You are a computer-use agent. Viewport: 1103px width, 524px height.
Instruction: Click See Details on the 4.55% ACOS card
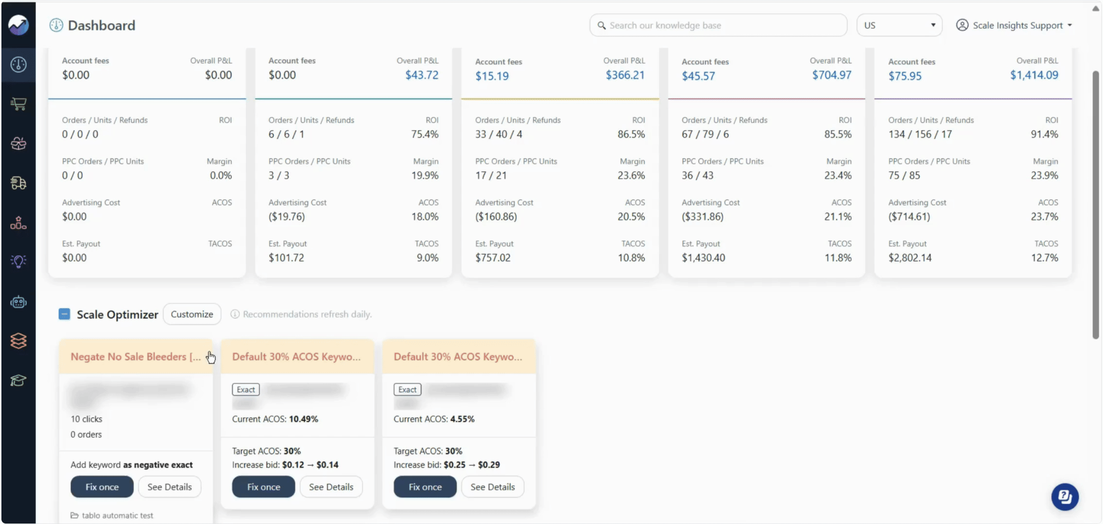click(x=492, y=487)
